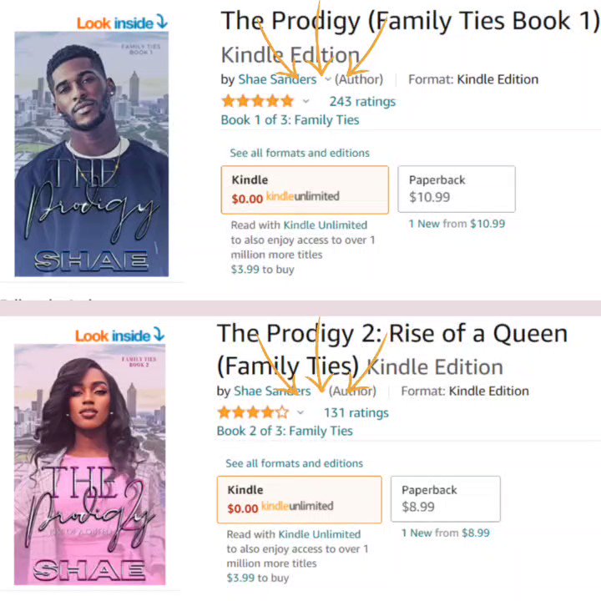Open Shae Sanders author link for Book 1
The image size is (601, 601).
(x=277, y=79)
